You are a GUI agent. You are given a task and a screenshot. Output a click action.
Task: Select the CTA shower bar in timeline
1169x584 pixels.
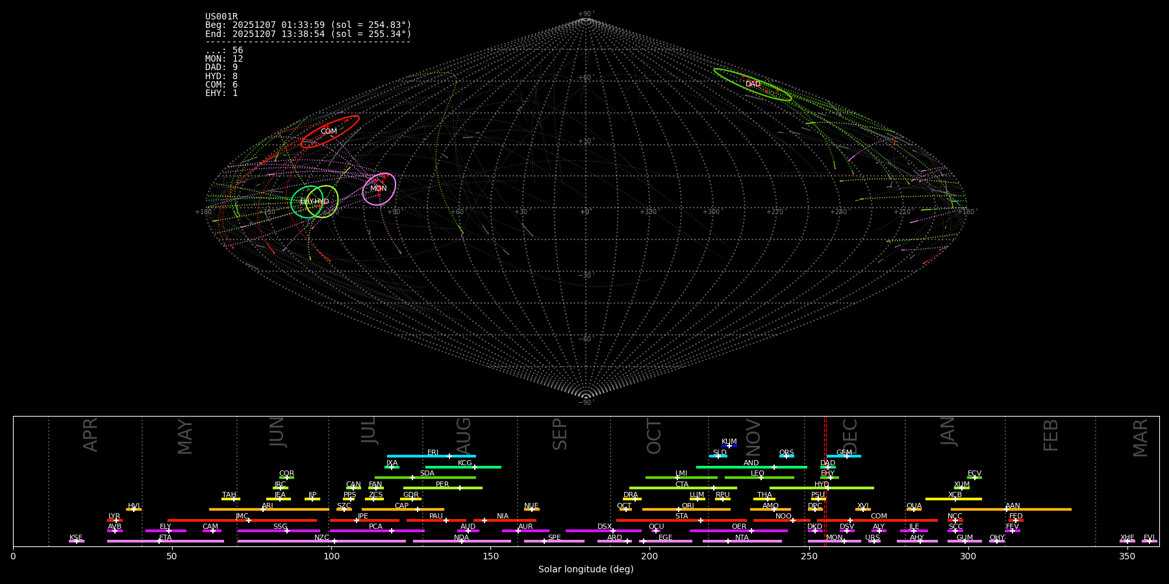pos(683,488)
